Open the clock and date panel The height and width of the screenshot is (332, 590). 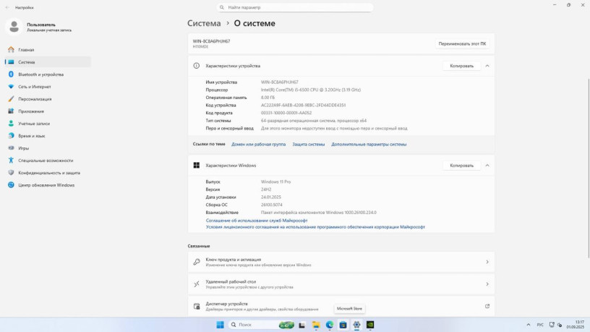[x=576, y=325]
